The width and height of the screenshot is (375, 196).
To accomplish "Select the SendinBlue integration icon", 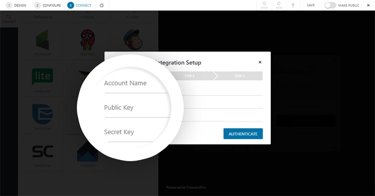I will click(42, 114).
